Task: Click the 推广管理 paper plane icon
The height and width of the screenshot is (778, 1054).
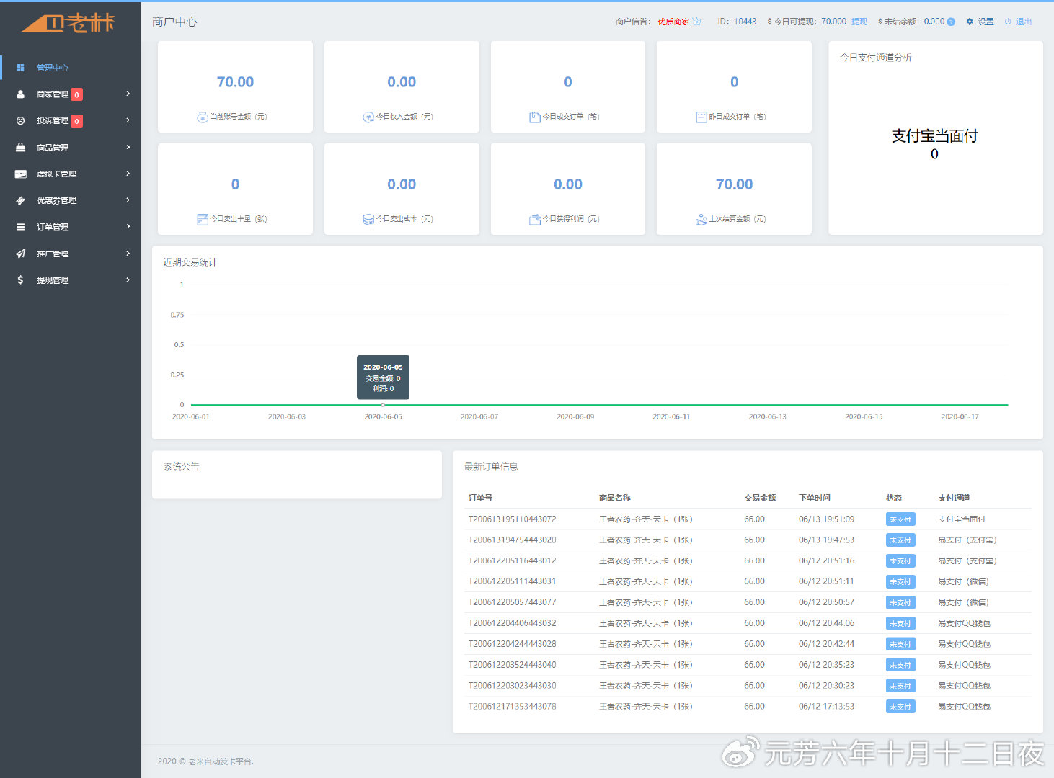Action: (20, 254)
